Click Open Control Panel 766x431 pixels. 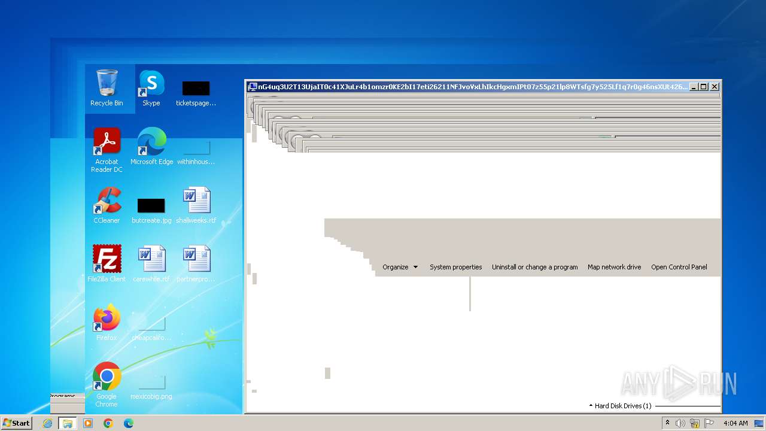pos(679,267)
